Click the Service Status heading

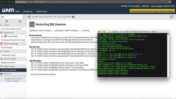click(35, 35)
